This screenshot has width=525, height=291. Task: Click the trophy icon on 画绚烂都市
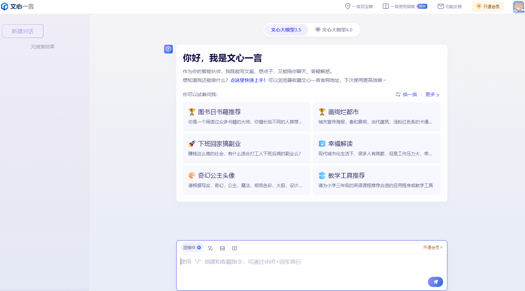322,112
